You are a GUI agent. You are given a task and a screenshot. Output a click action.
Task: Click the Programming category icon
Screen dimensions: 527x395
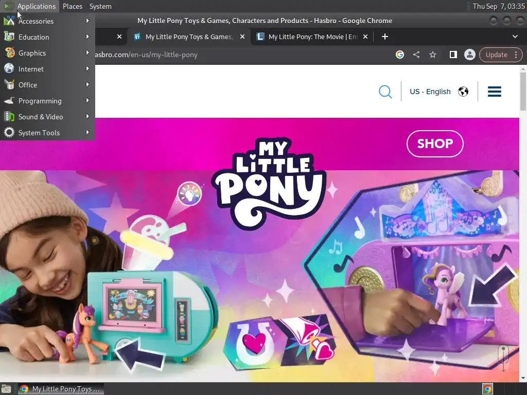tap(9, 100)
